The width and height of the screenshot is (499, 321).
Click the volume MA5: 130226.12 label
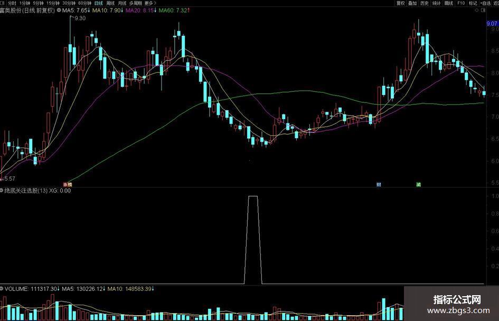point(83,289)
